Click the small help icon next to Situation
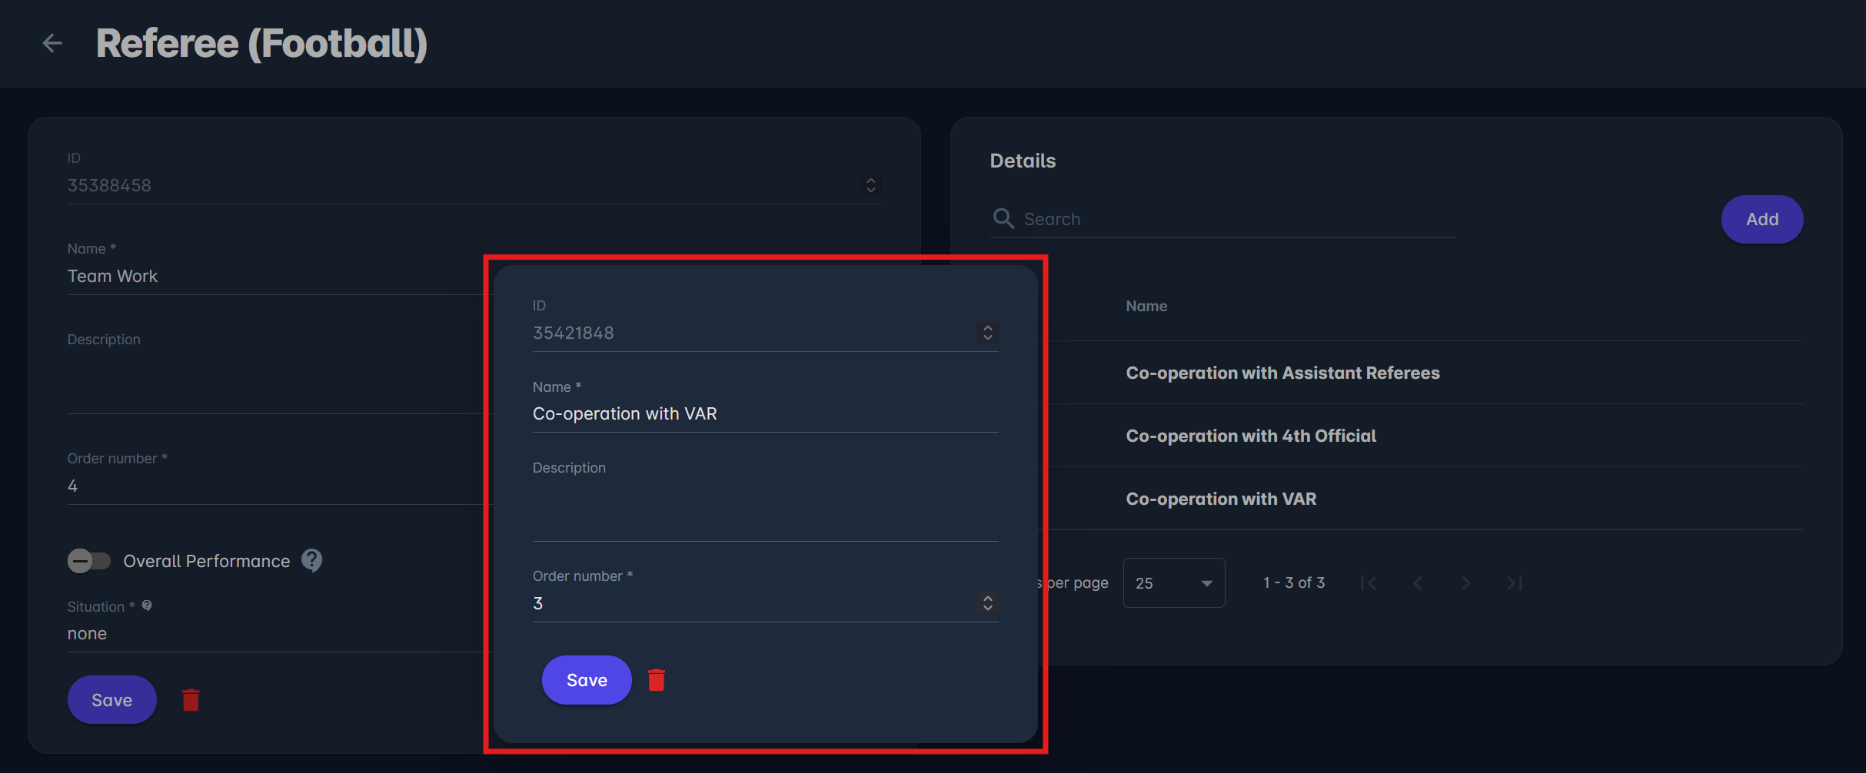Screen dimensions: 1866x773 [147, 605]
